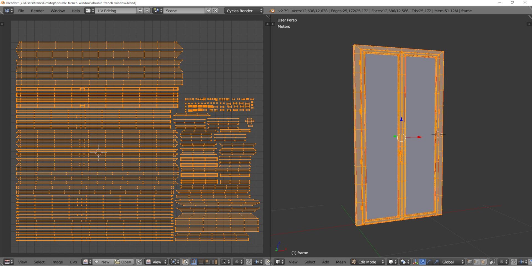This screenshot has width=532, height=266.
Task: Click the pin image icon in UV editor
Action: coord(139,262)
